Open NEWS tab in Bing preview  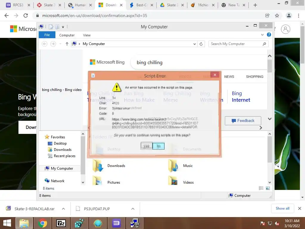click(229, 77)
